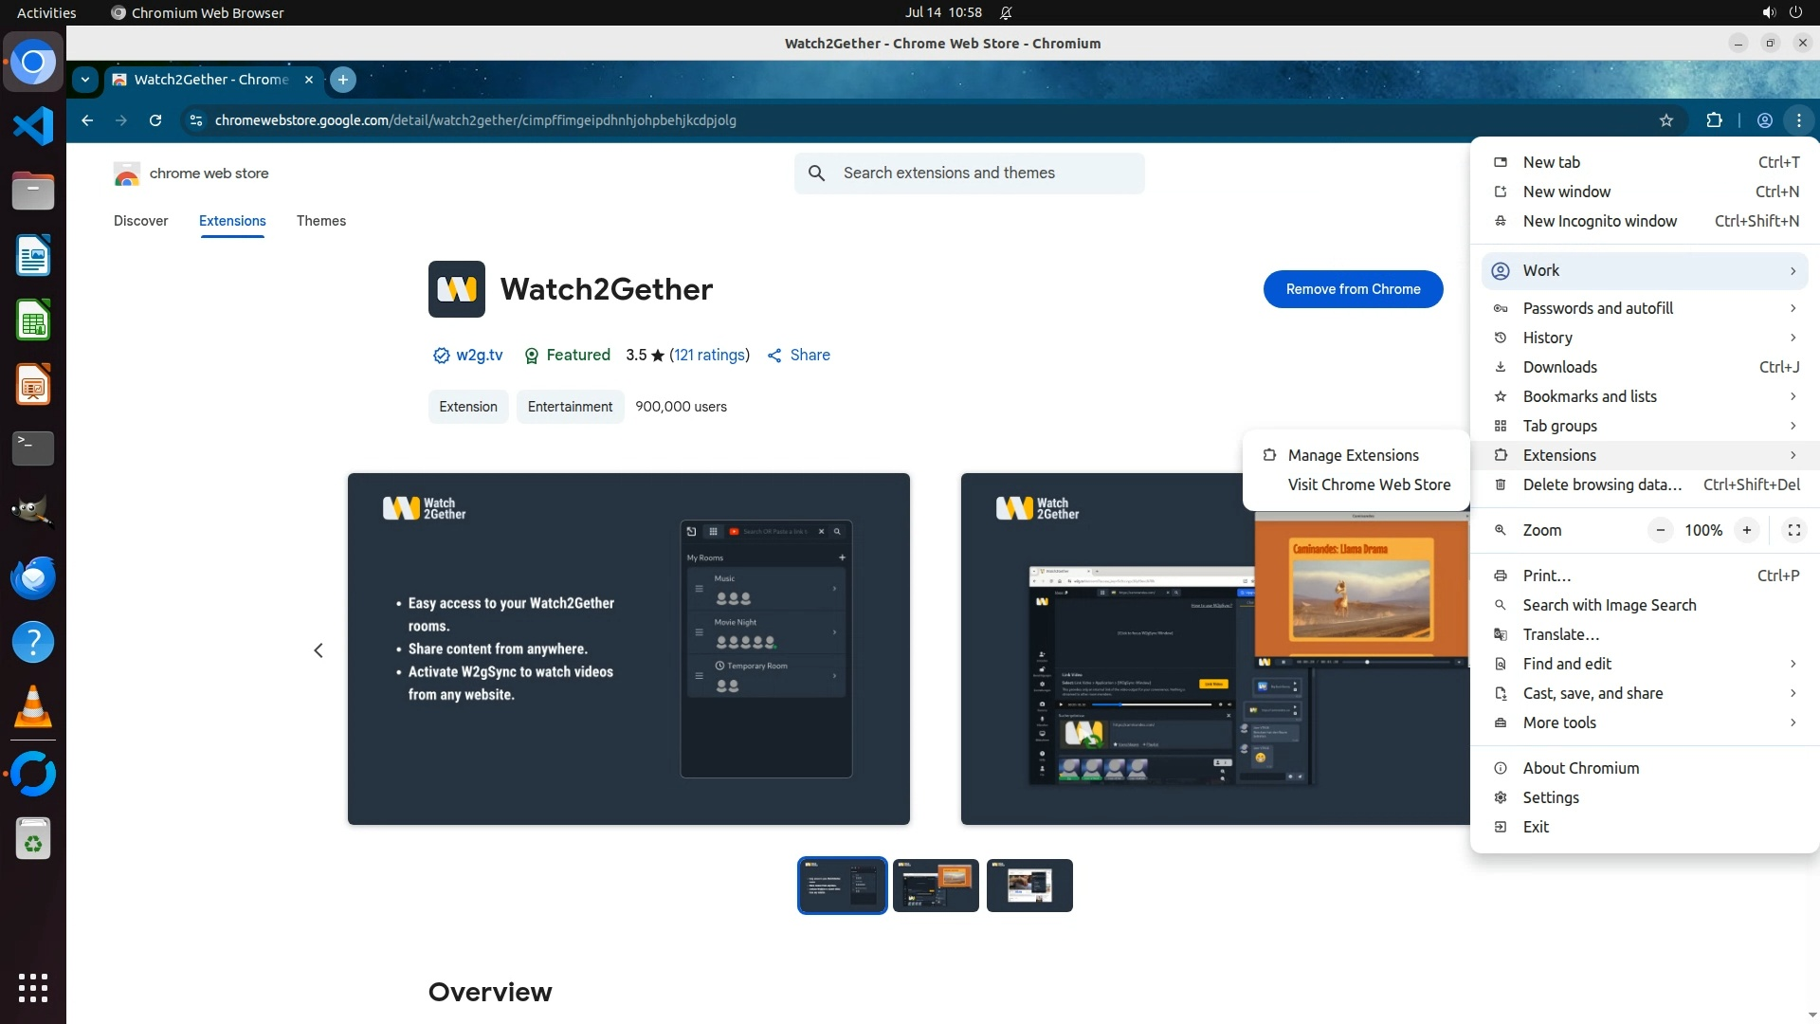Viewport: 1820px width, 1024px height.
Task: Open the Extensions puzzle icon in the toolbar
Action: click(x=1714, y=120)
